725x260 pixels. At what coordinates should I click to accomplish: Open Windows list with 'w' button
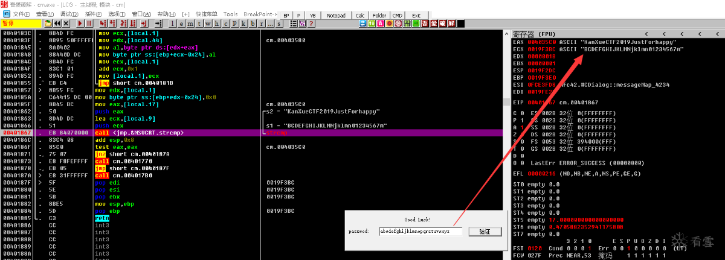tap(208, 24)
